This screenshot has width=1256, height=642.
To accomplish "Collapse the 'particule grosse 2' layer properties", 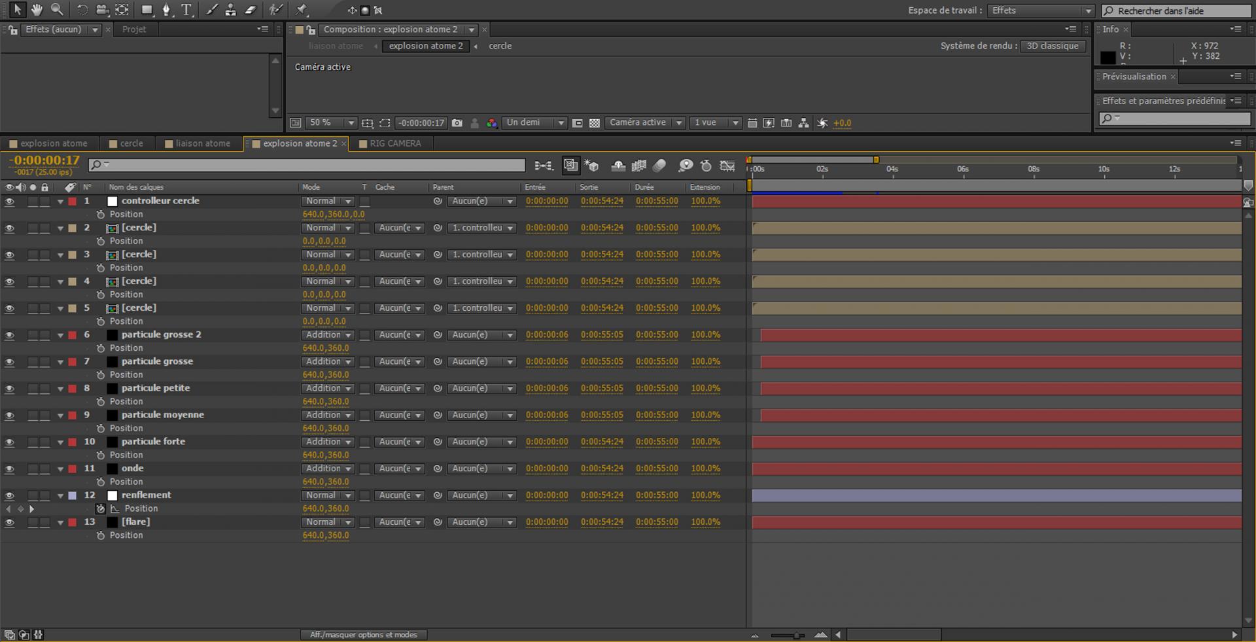I will coord(60,335).
